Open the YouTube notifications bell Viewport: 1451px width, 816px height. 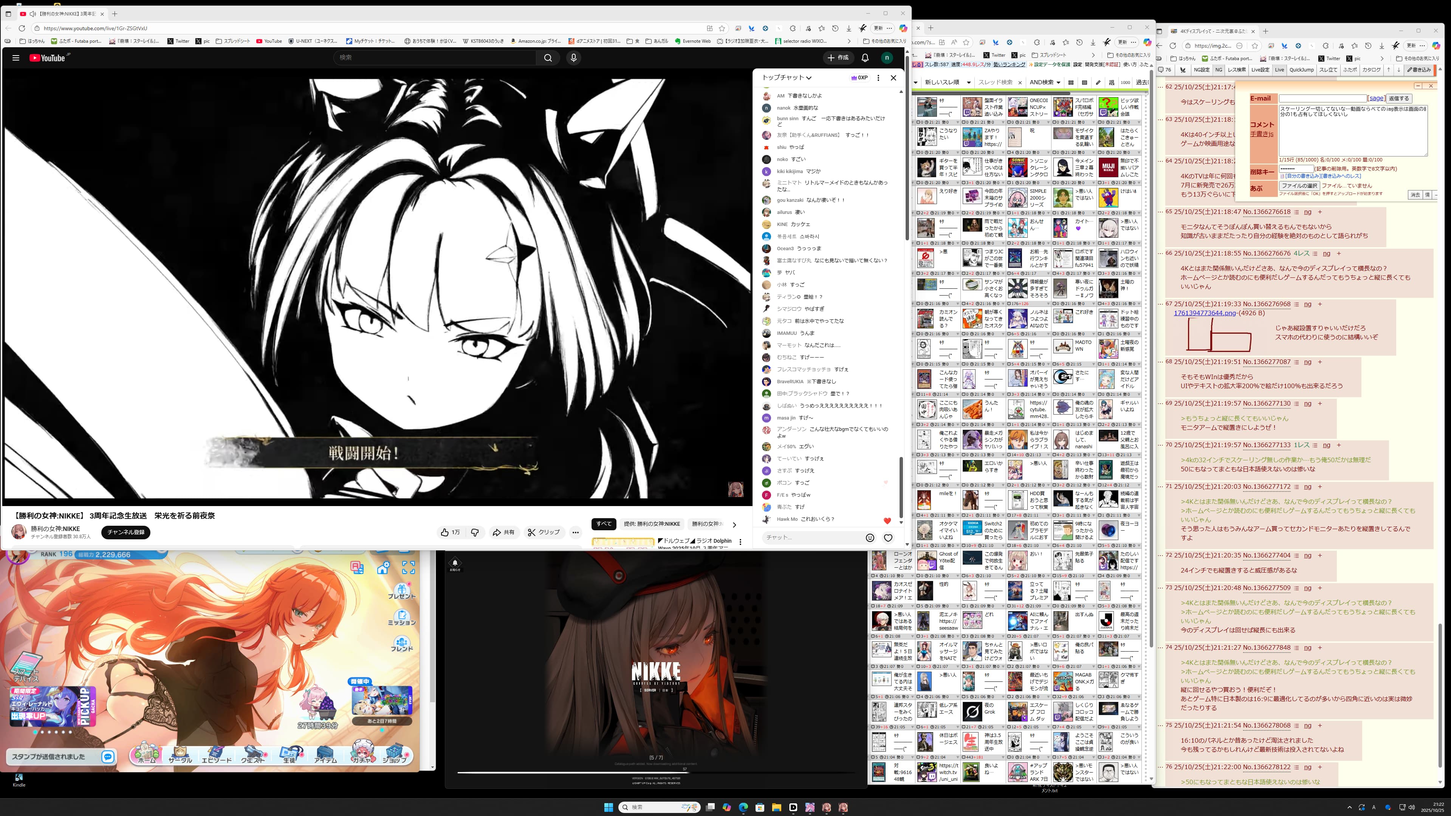[x=865, y=57]
